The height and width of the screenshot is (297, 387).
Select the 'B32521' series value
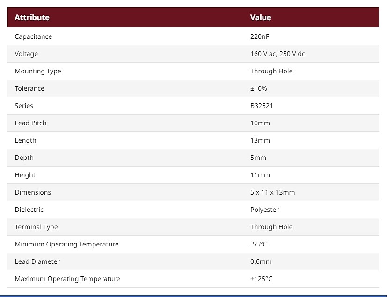[x=262, y=106]
